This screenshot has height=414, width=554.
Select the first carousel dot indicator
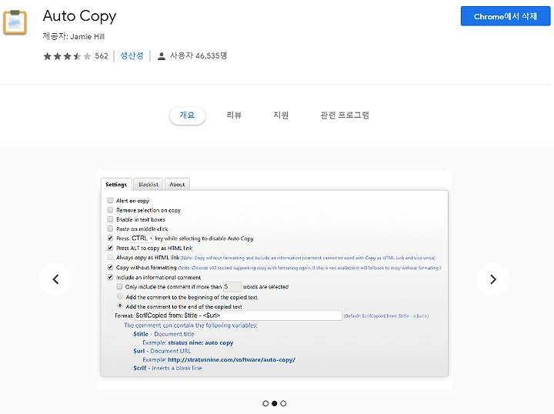[265, 403]
